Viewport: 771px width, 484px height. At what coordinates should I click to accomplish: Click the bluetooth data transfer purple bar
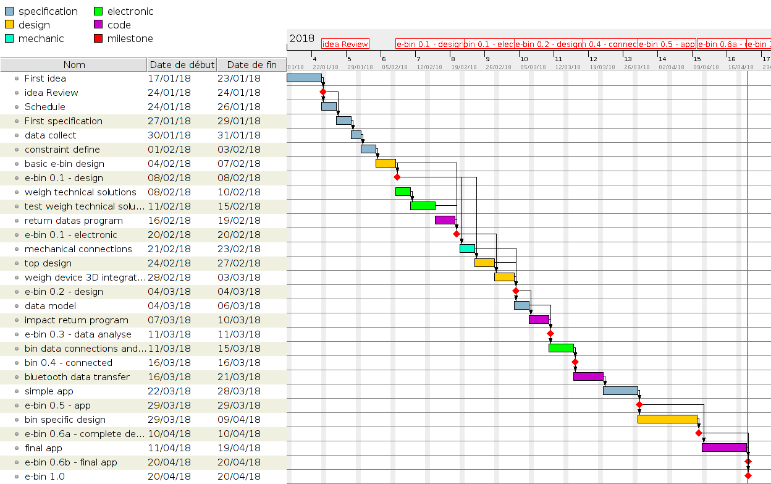tap(588, 376)
